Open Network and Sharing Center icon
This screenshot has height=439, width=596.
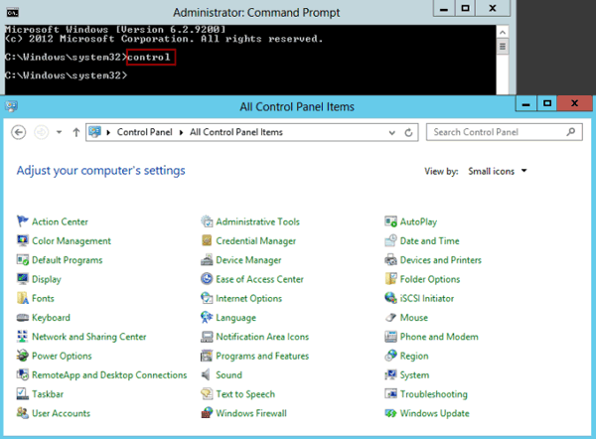click(x=23, y=337)
